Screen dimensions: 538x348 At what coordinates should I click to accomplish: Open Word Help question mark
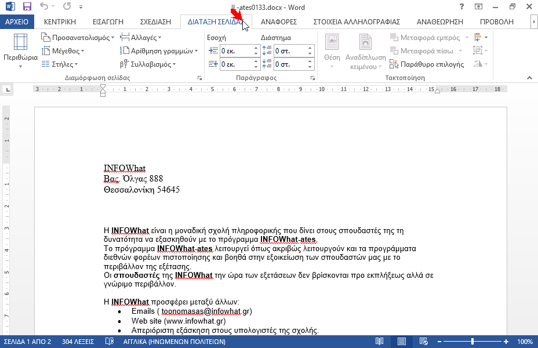(461, 6)
